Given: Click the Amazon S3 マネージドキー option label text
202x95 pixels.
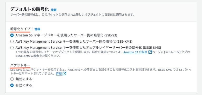Looking at the screenshot, I should point(66,35).
